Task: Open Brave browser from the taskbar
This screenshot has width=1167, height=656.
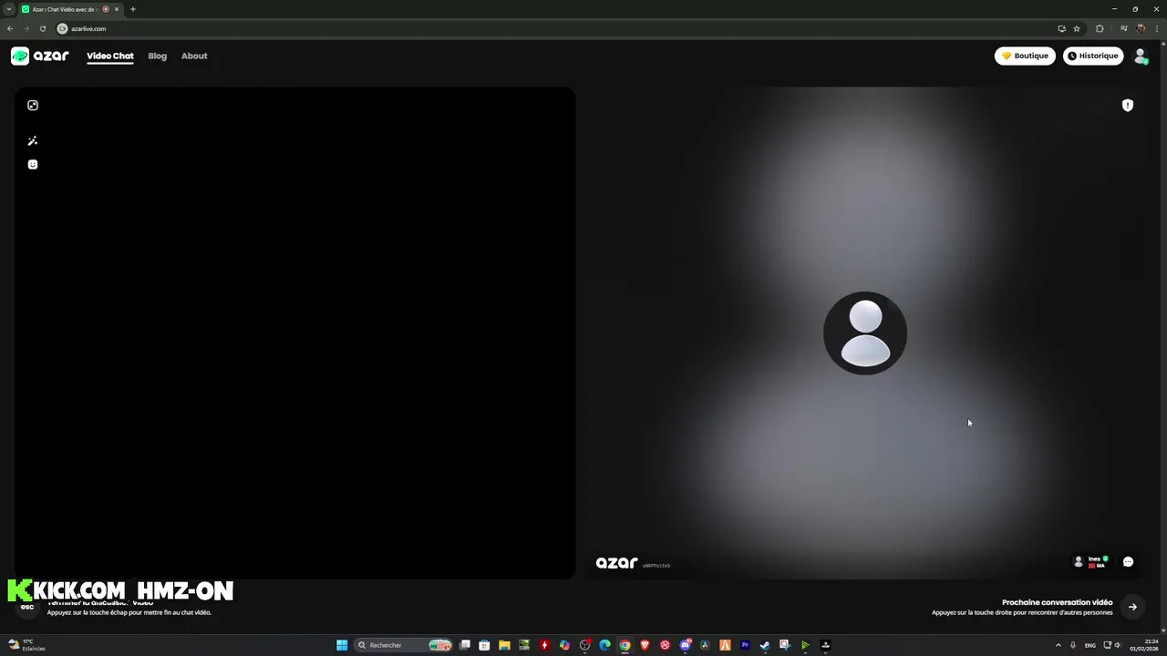Action: pyautogui.click(x=645, y=645)
